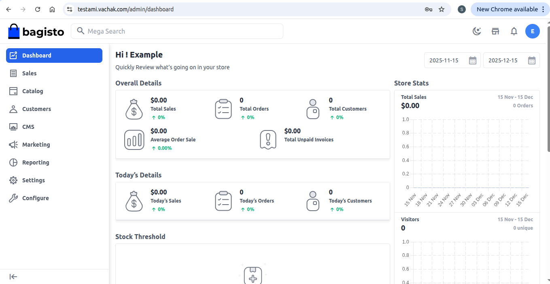Click the CMS sidebar icon

(x=14, y=127)
